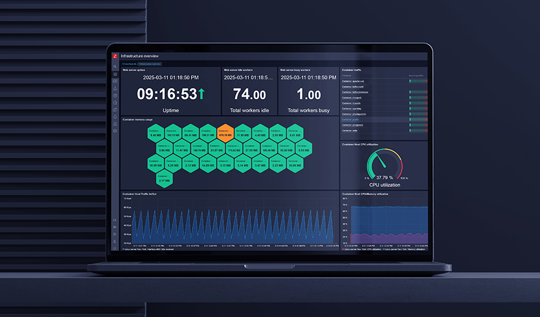Open the sidebar search icon
Image resolution: width=540 pixels, height=317 pixels.
(x=115, y=66)
